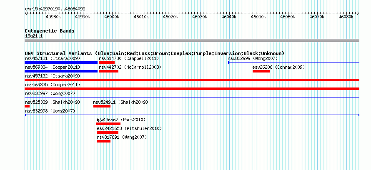Click the red nsv524911 loss bar
The width and height of the screenshot is (371, 170).
(x=102, y=106)
